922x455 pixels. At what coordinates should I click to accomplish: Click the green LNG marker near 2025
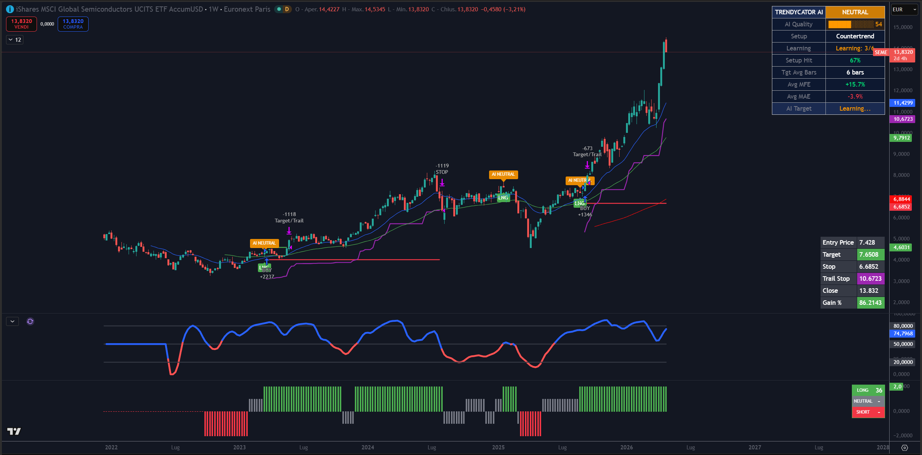click(x=503, y=198)
